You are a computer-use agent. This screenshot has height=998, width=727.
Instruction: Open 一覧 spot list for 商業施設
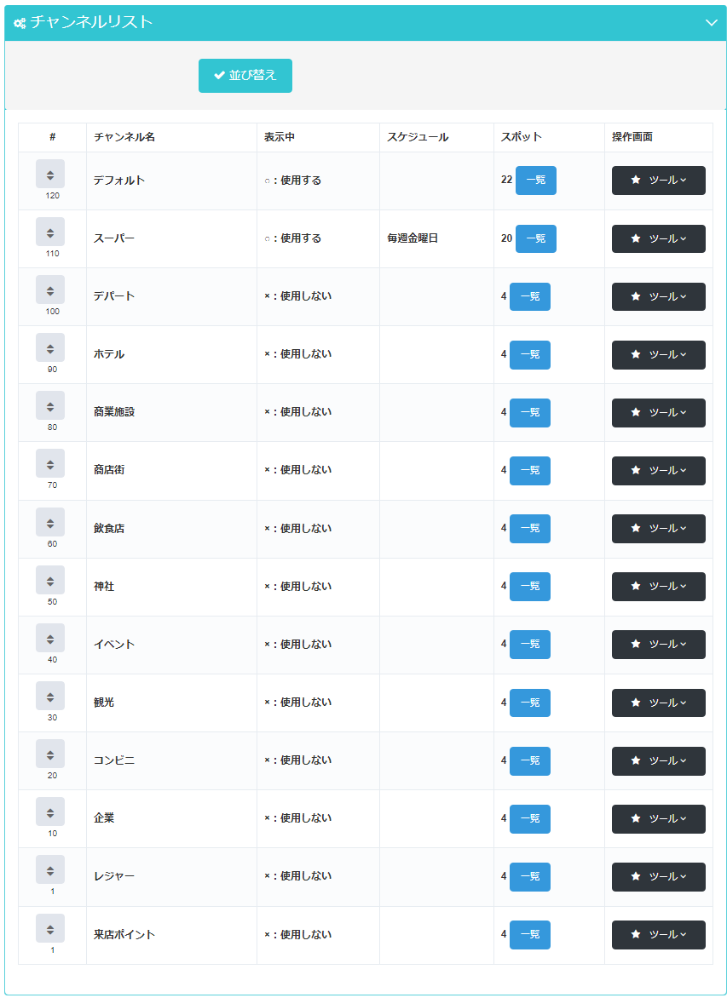[529, 412]
